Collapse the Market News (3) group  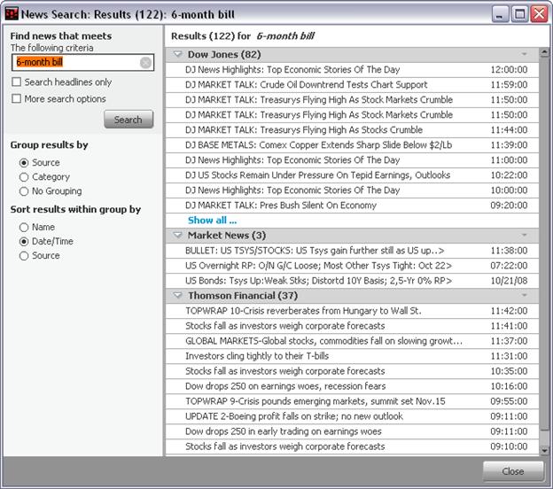point(177,236)
